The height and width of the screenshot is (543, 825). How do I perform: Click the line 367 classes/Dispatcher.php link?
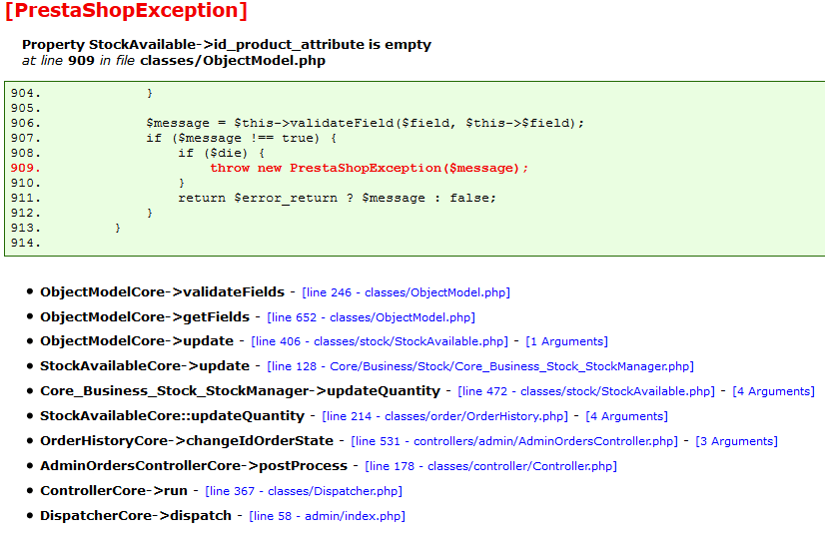pos(304,491)
